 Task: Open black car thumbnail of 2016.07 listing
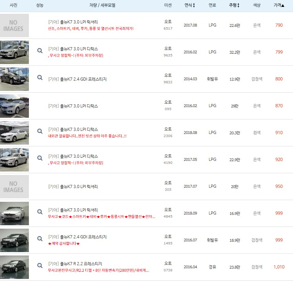(14, 240)
